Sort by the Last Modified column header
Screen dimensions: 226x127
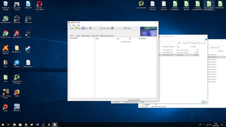(x=142, y=39)
